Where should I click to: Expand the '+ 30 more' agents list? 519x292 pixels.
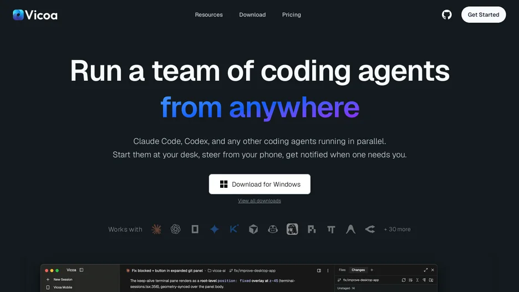click(397, 229)
